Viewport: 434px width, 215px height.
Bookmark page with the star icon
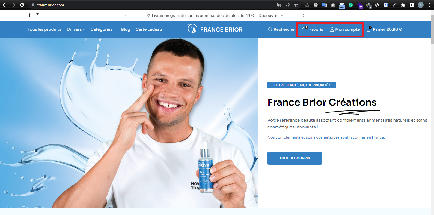(296, 5)
